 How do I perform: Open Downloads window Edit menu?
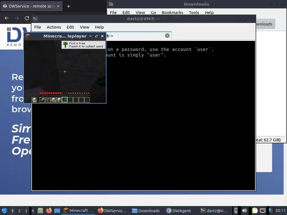point(126,12)
